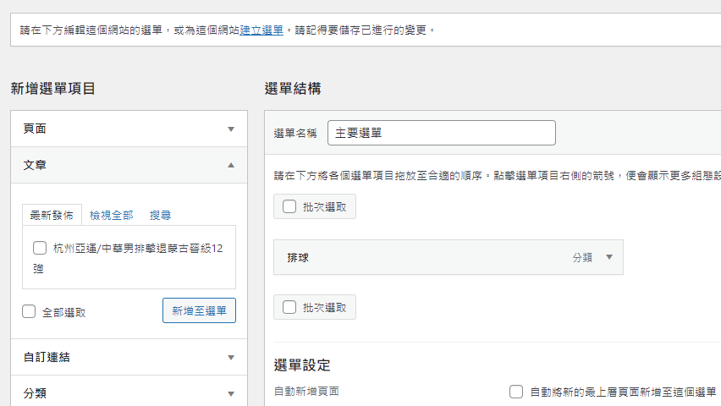This screenshot has height=406, width=721.
Task: Check the 杭州亞運 article checkbox
Action: pos(40,249)
